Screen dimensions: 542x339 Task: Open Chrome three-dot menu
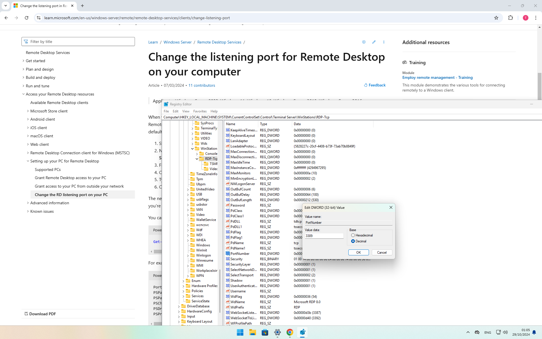point(536,18)
